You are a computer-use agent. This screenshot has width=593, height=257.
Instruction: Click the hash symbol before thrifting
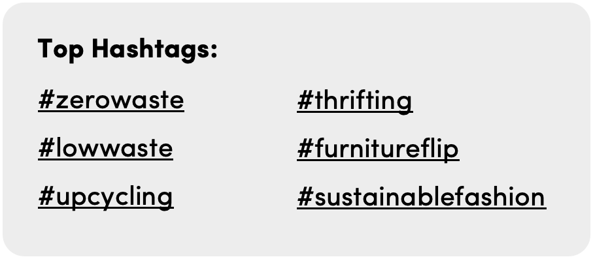(305, 100)
